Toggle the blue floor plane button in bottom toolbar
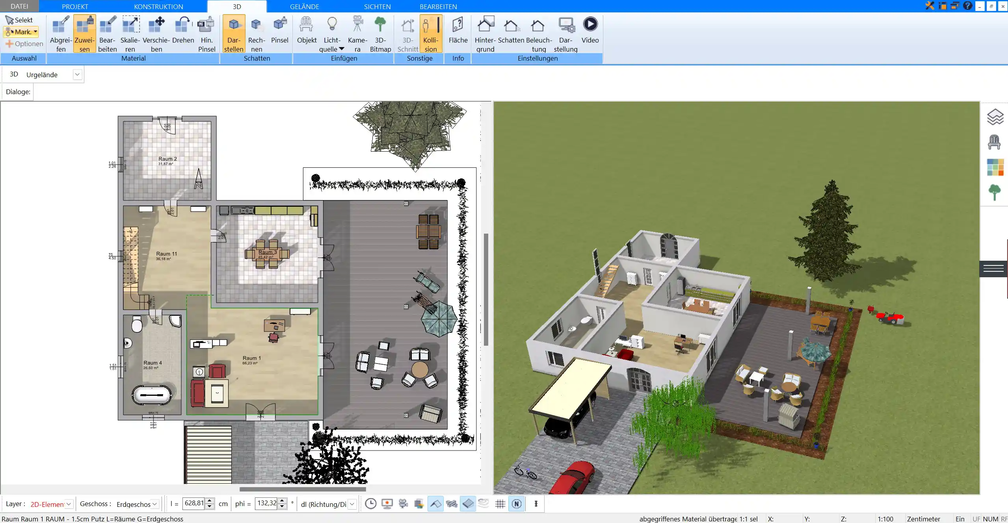The height and width of the screenshot is (523, 1008). [x=468, y=504]
